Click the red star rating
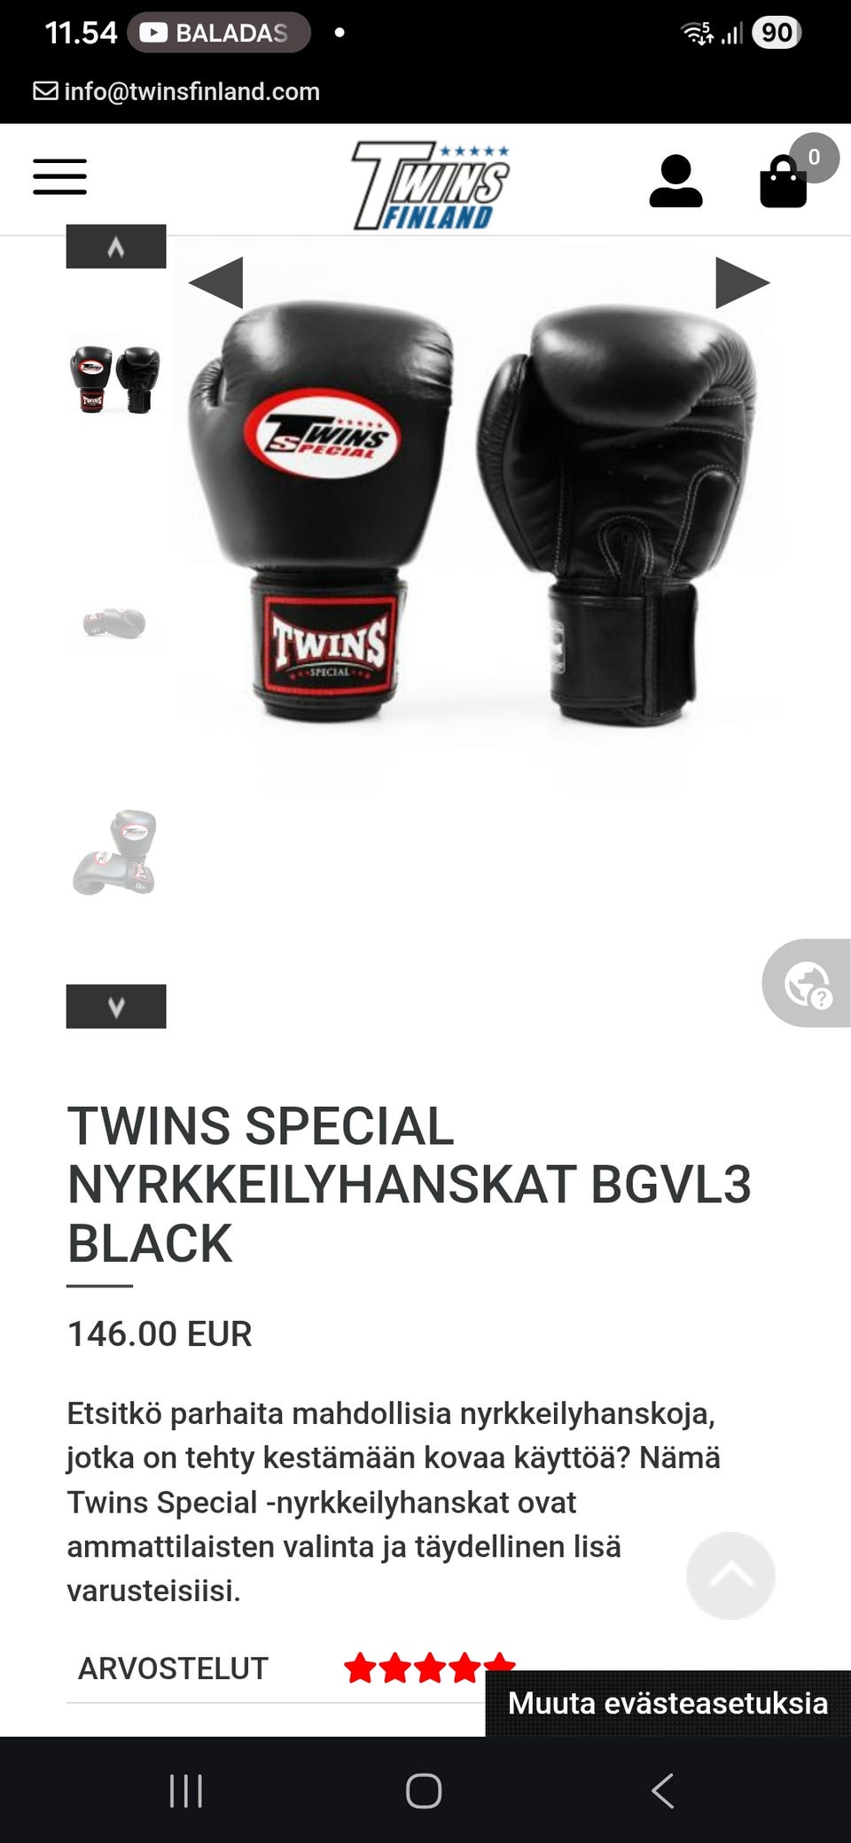The image size is (851, 1843). [430, 1668]
